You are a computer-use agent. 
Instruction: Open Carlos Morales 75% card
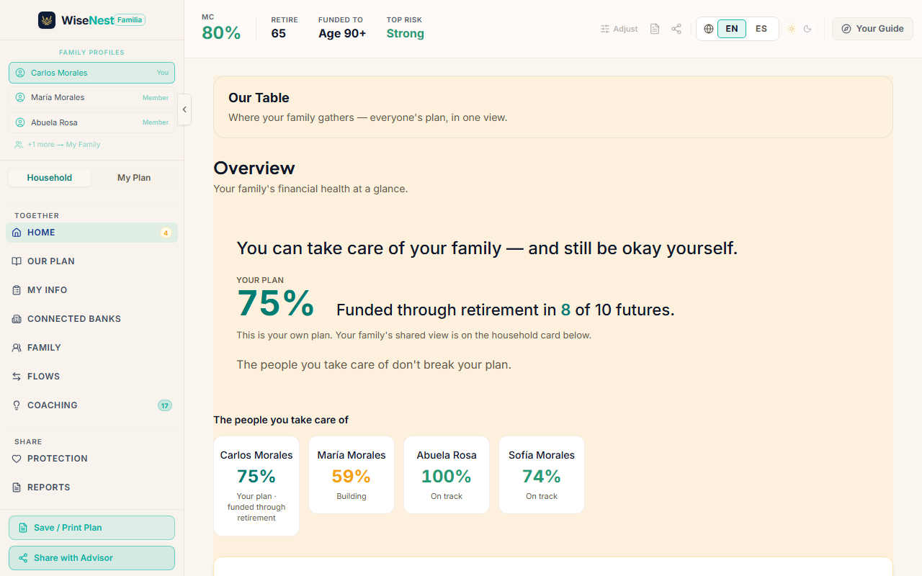coord(256,486)
